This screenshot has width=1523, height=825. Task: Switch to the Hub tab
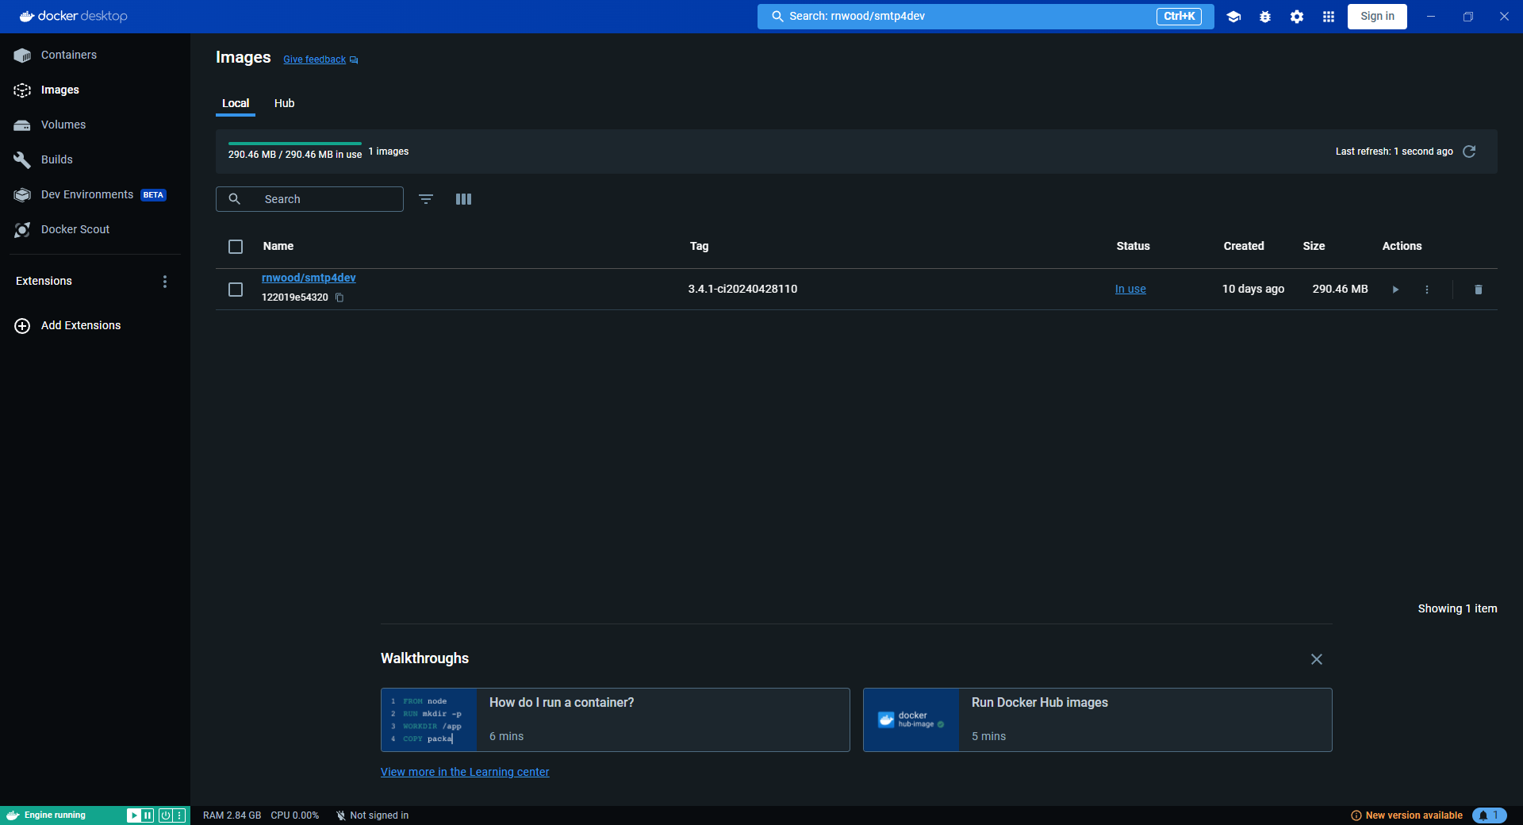point(284,103)
